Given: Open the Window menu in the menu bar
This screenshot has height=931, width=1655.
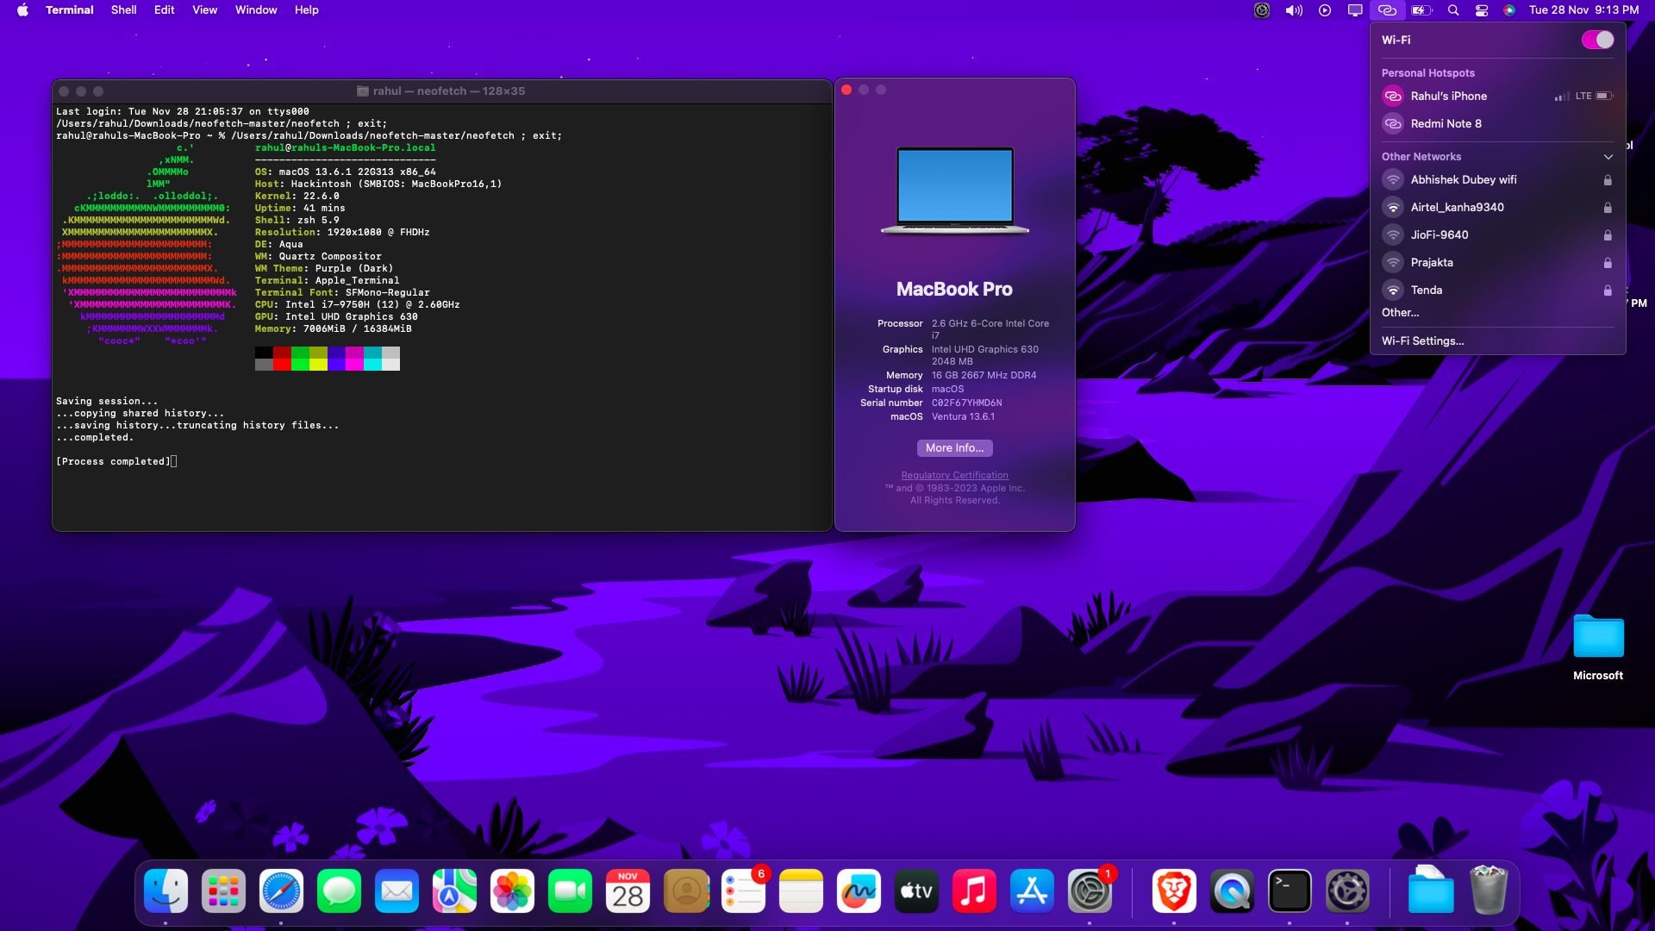Looking at the screenshot, I should coord(256,10).
